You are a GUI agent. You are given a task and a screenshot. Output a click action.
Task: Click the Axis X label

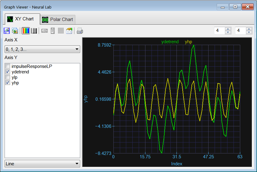click(x=11, y=40)
